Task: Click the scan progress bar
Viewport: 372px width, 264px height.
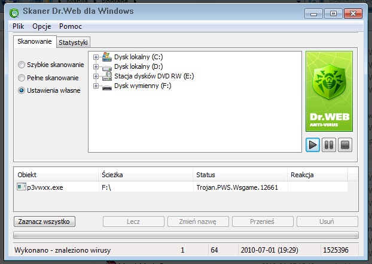Action: pos(186,235)
